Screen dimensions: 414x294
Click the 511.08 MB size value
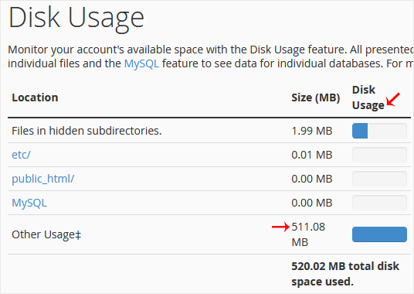pos(308,234)
